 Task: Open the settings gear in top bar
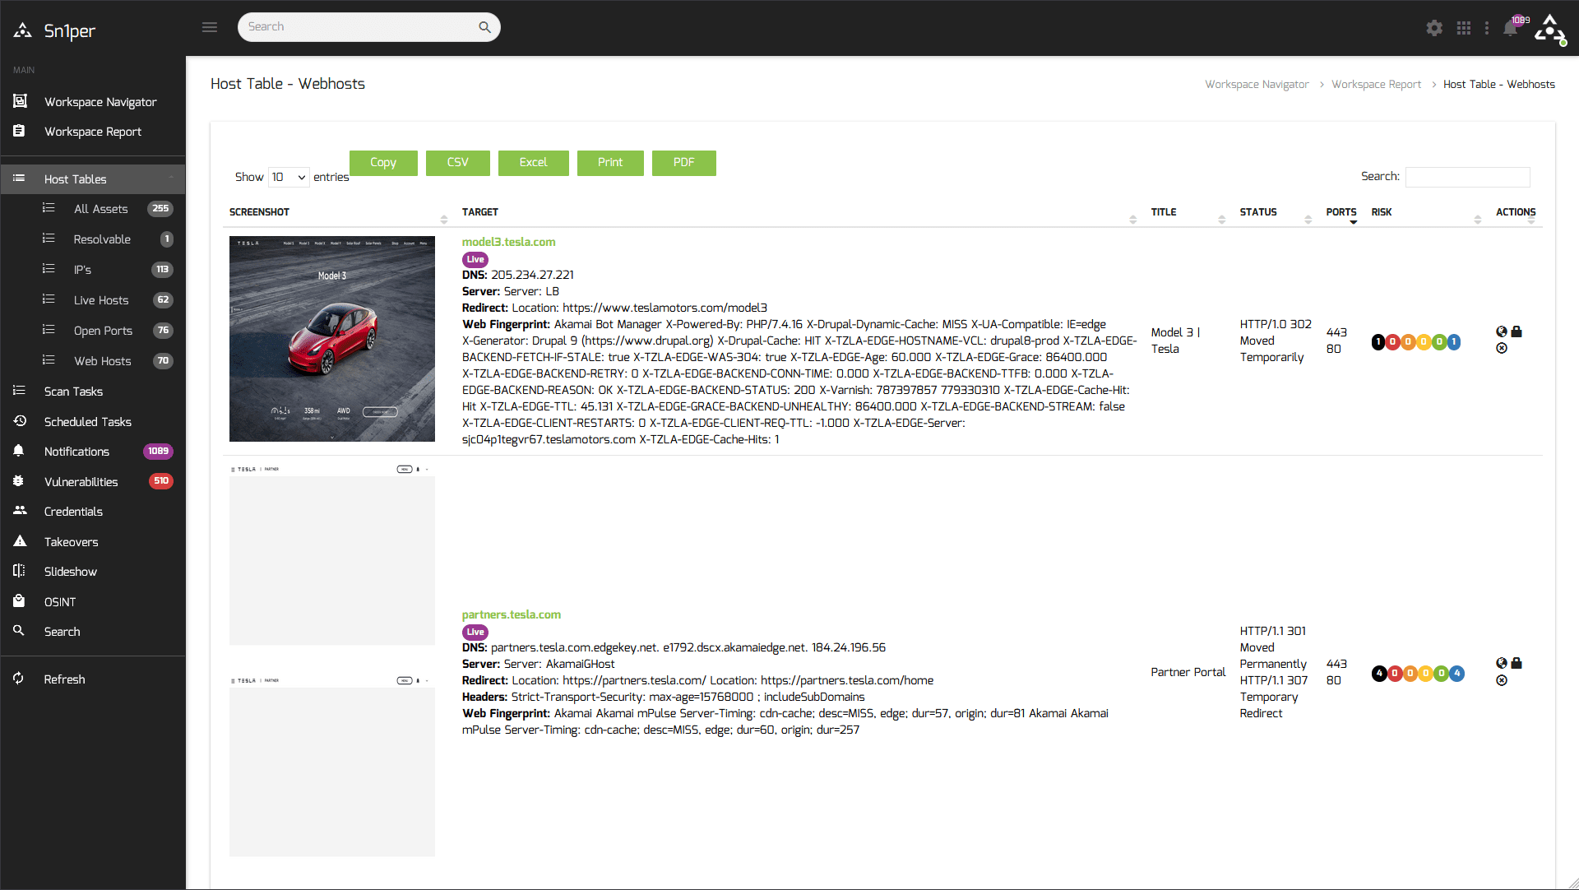(x=1434, y=27)
